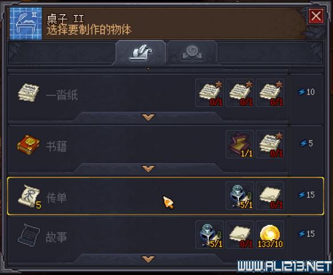Screen dimensions: 333x275
Task: Select the 故事 story scroll outline icon
Action: 29,235
